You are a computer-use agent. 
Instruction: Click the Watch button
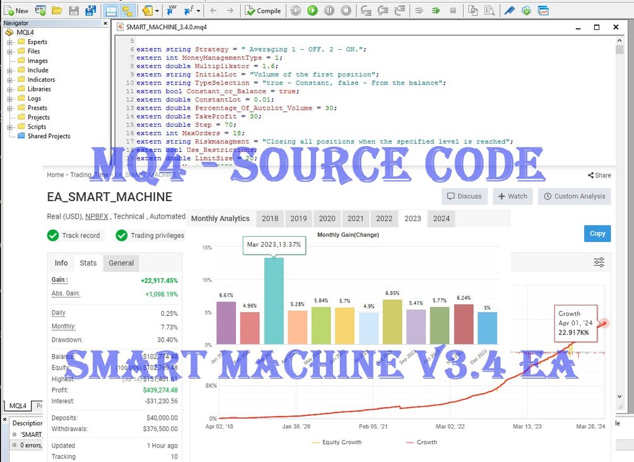click(513, 196)
